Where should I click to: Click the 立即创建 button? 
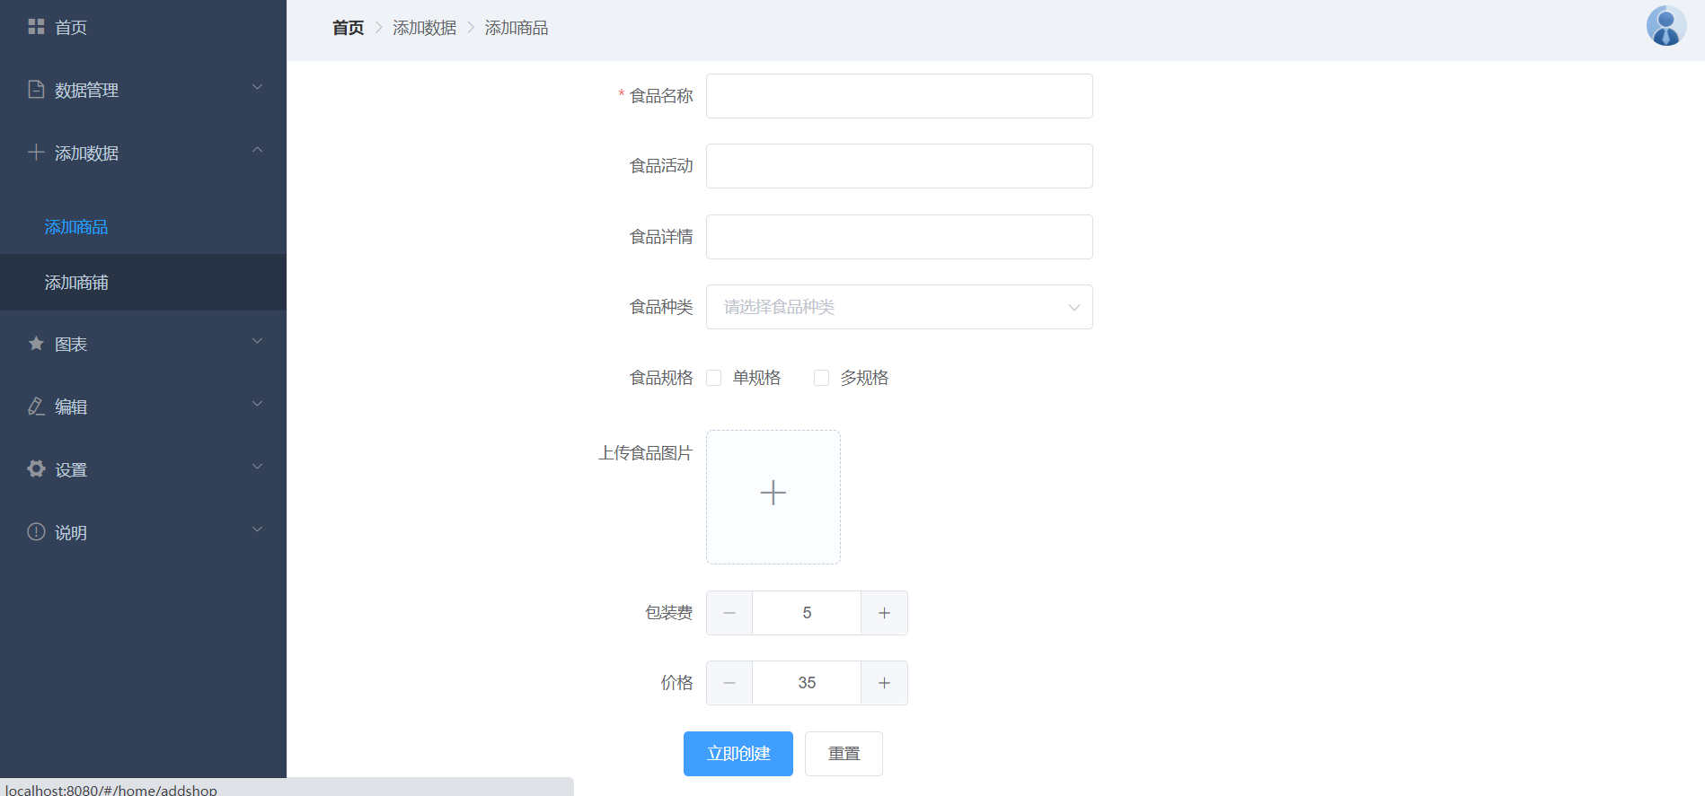coord(738,754)
